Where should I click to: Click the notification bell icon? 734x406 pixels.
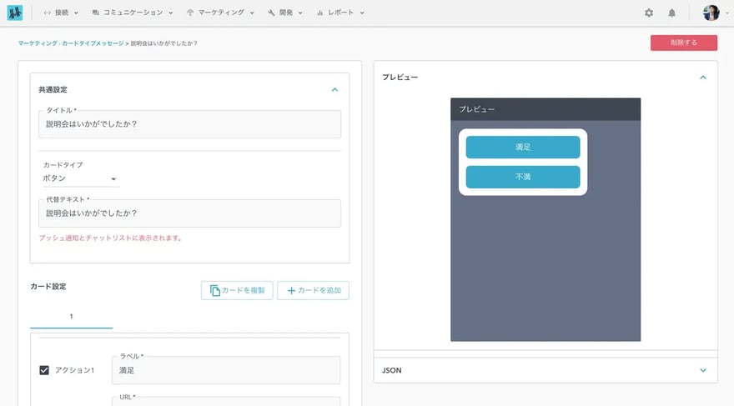(x=671, y=13)
